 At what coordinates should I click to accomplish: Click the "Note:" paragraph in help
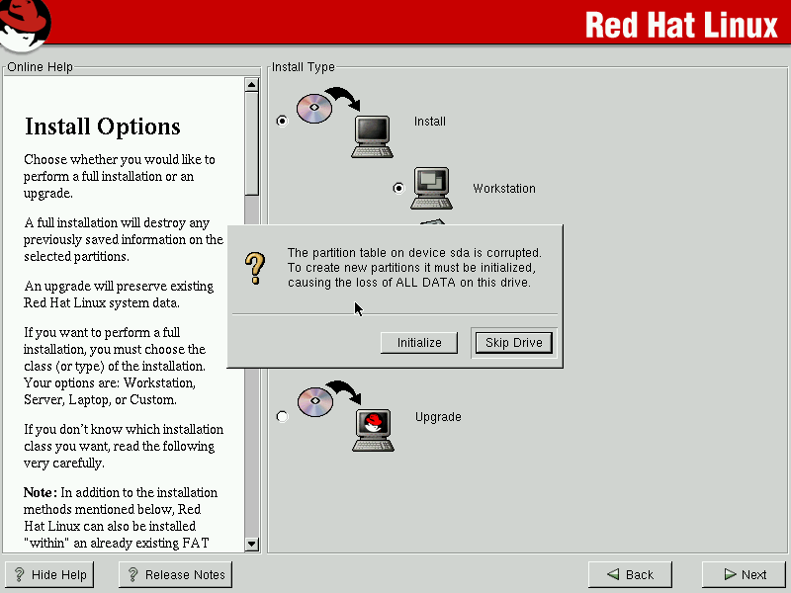click(x=121, y=518)
